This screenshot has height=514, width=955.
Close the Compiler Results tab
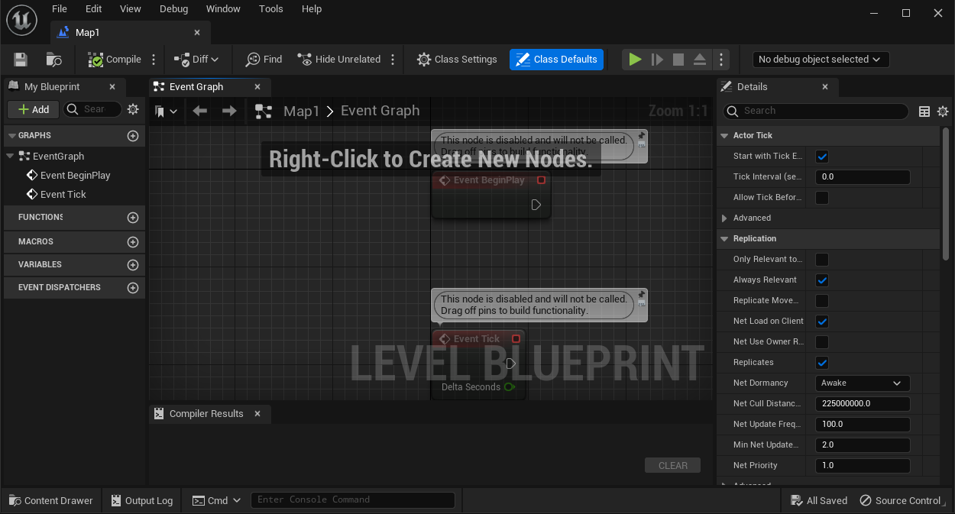[x=257, y=414]
